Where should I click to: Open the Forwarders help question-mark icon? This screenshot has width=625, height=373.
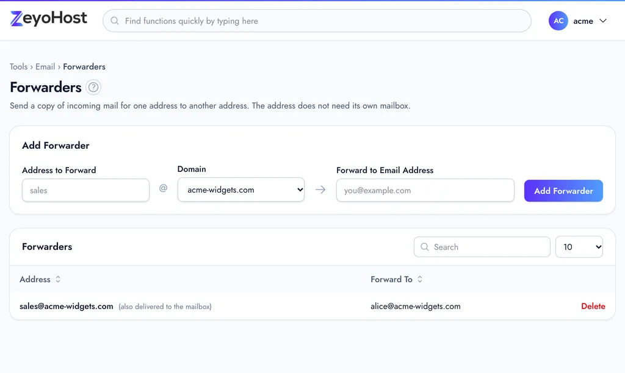tap(93, 87)
